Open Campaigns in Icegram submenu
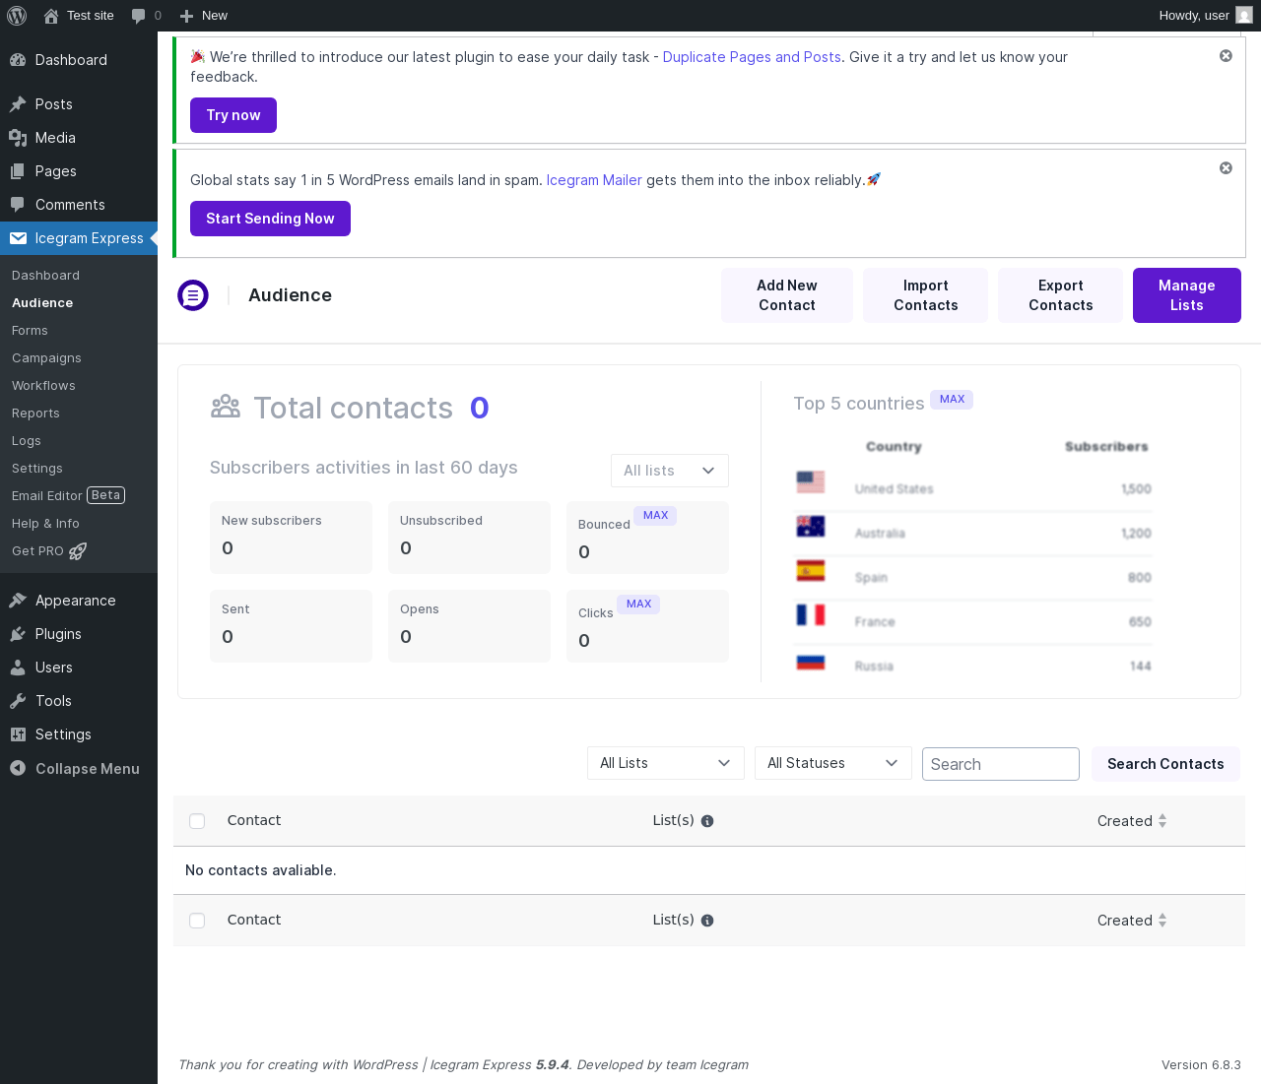 tap(46, 358)
